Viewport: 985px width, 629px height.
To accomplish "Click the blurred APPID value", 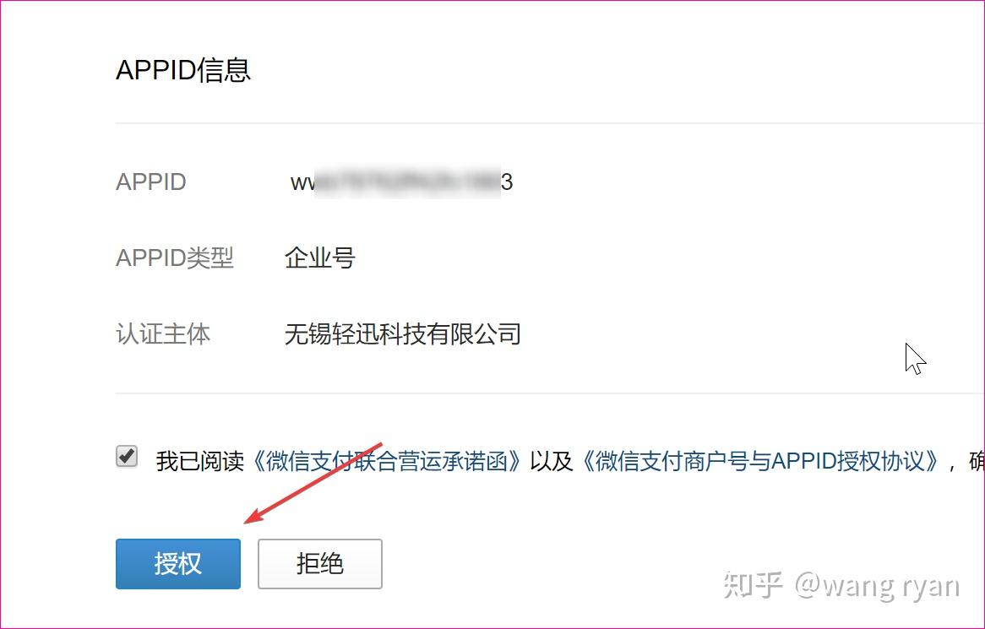I will coord(402,182).
